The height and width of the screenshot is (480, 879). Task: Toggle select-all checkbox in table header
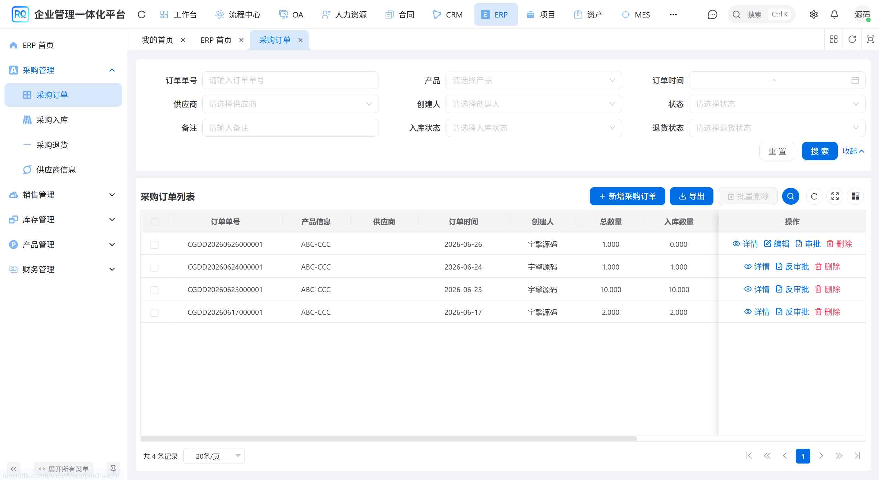155,222
